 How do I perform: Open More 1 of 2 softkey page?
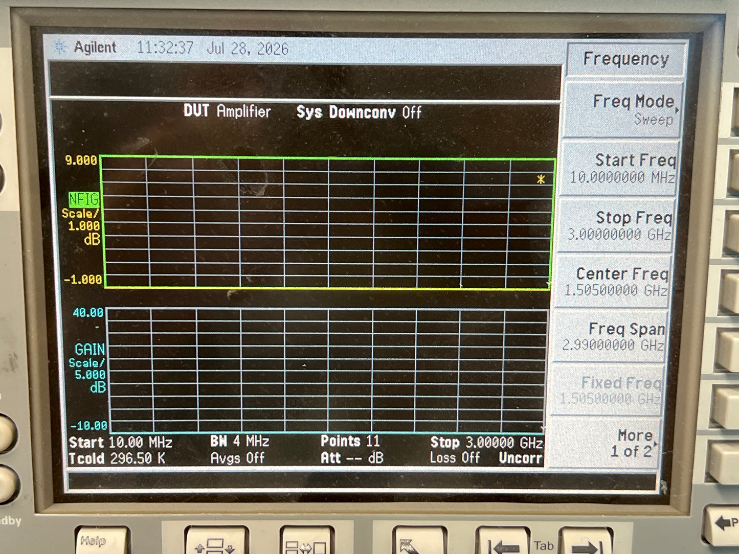tap(605, 443)
